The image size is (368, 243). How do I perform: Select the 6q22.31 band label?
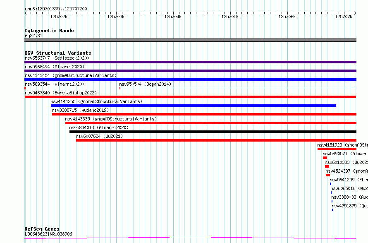click(x=33, y=36)
